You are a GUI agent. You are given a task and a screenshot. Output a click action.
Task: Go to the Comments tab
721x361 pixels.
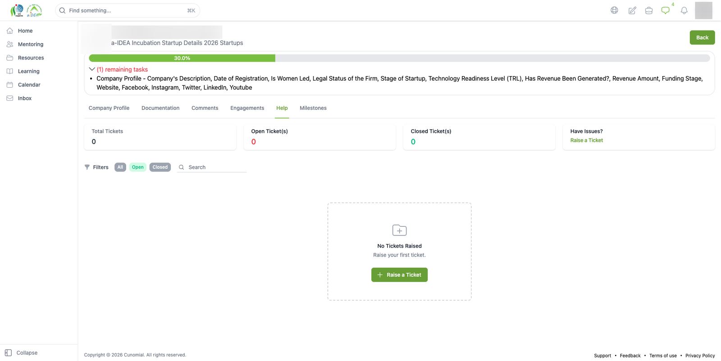click(x=205, y=108)
